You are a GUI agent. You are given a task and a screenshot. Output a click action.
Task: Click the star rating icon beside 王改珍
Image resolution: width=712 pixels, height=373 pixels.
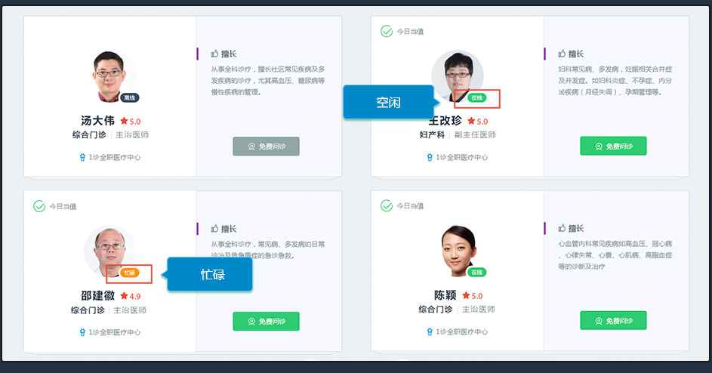(471, 121)
